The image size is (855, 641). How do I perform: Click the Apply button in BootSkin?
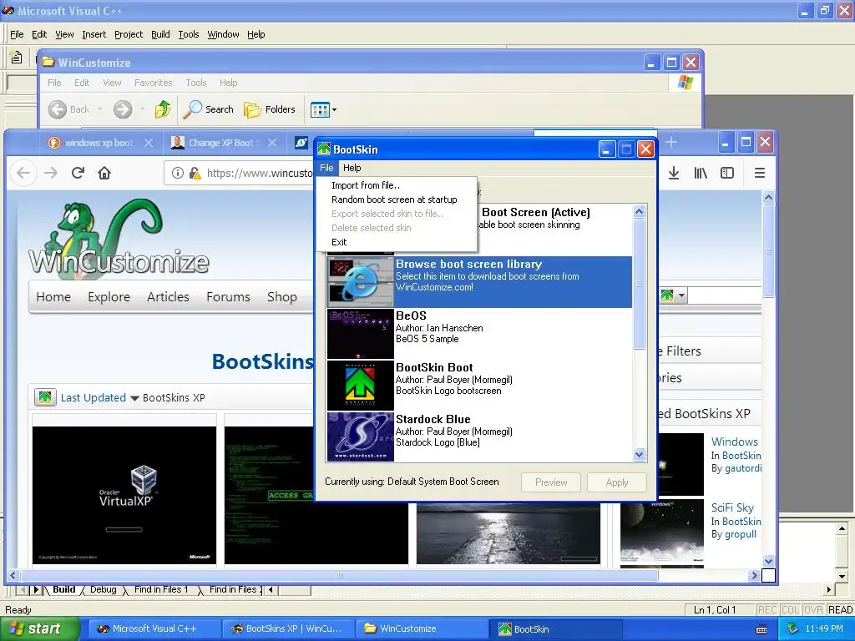tap(617, 482)
